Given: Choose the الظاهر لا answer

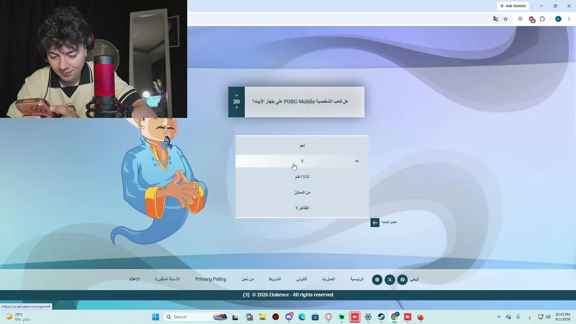Looking at the screenshot, I should 302,208.
